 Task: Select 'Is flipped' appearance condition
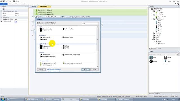[66, 46]
